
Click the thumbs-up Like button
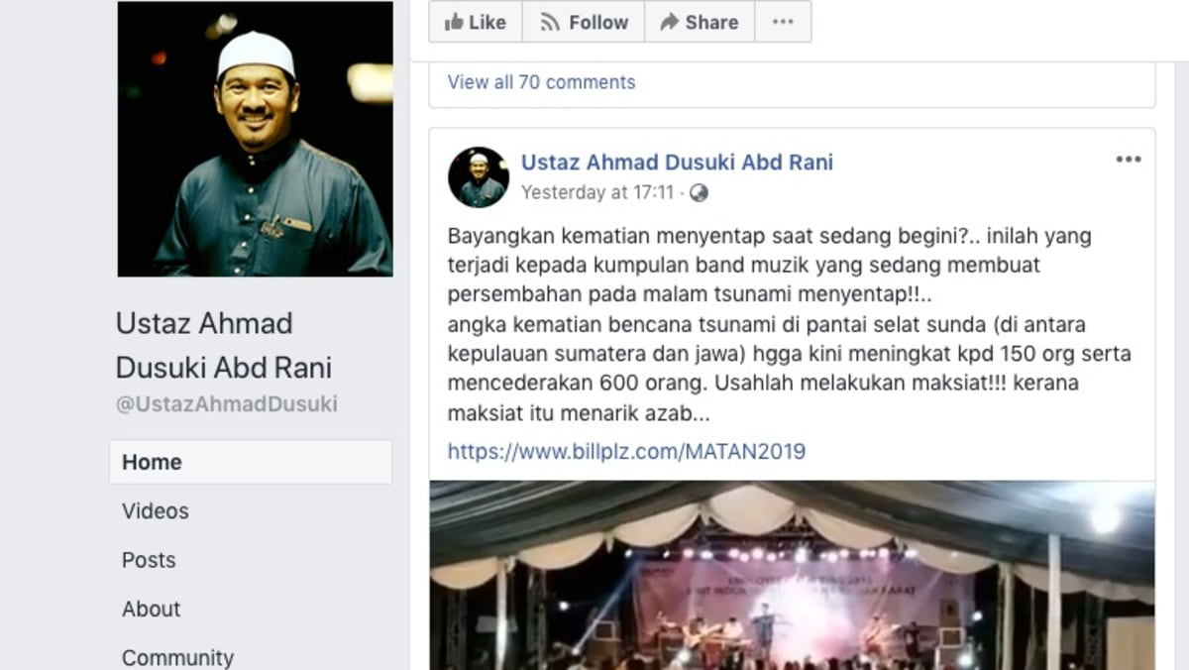pyautogui.click(x=476, y=22)
